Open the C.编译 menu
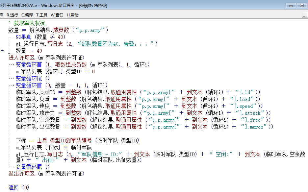Viewport: 308px width, 192px height. pyautogui.click(x=27, y=15)
